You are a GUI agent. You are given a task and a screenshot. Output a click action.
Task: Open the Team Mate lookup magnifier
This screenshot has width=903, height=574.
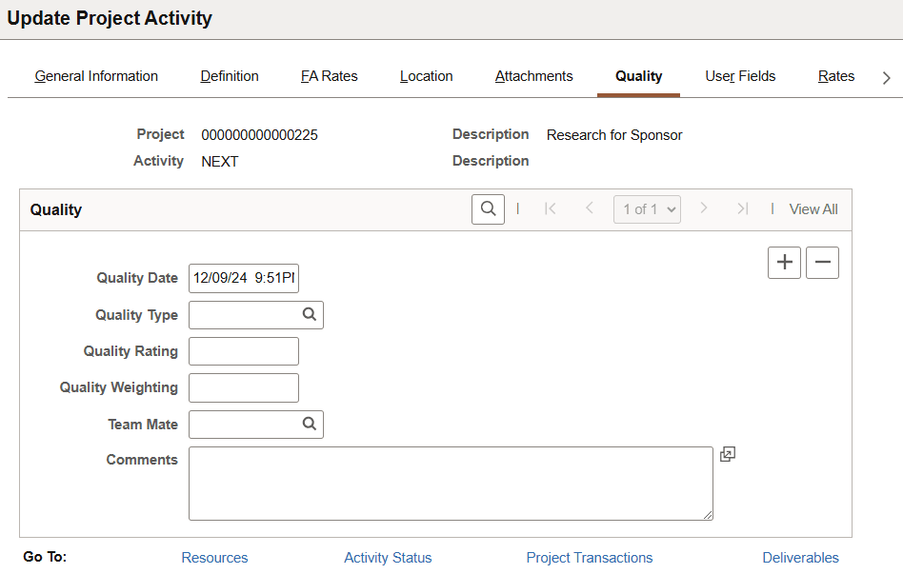[x=309, y=424]
